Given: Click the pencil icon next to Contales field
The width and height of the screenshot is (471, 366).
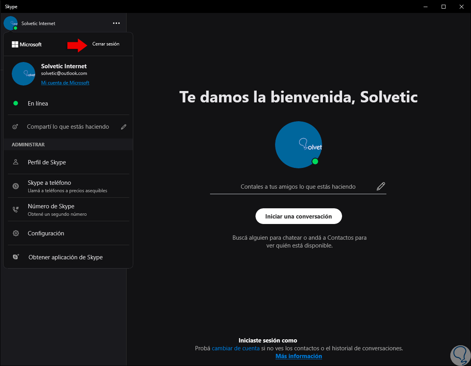Looking at the screenshot, I should pos(381,186).
